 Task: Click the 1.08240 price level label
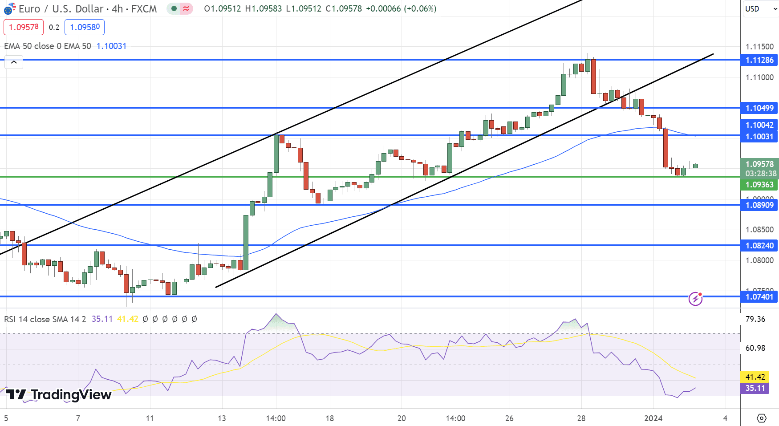tap(759, 246)
